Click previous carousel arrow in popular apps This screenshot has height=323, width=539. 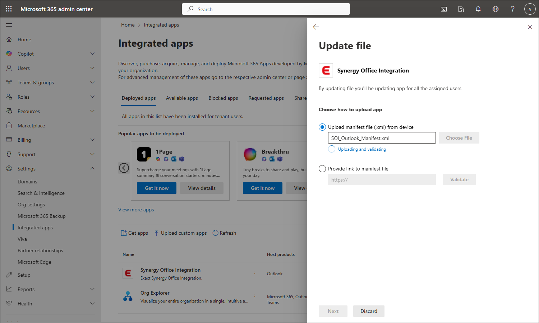point(124,168)
